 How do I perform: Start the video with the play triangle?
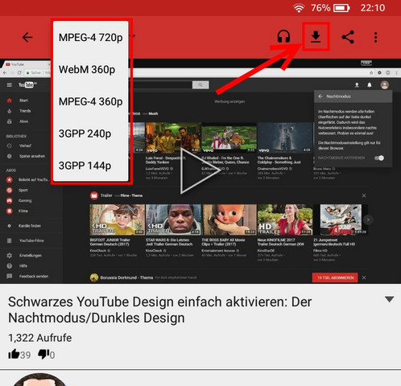(x=200, y=170)
